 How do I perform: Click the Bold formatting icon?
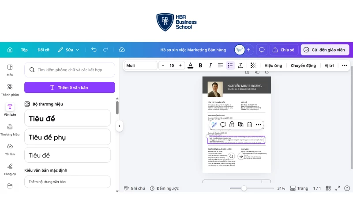pyautogui.click(x=200, y=66)
